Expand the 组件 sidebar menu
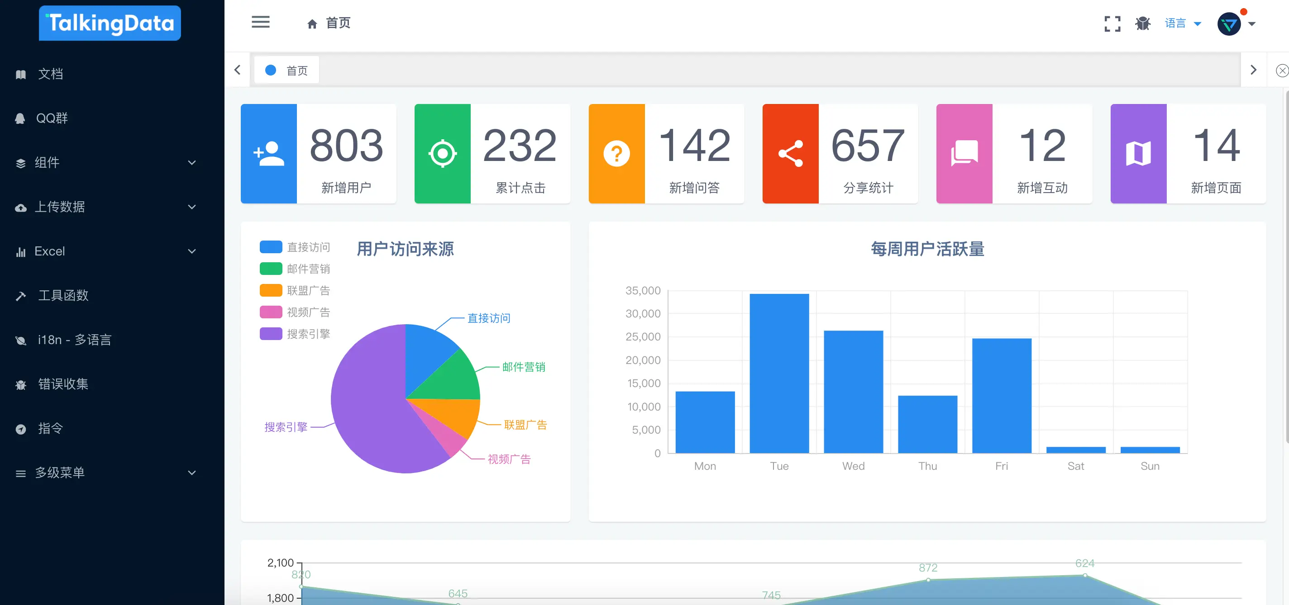The height and width of the screenshot is (605, 1289). [48, 163]
